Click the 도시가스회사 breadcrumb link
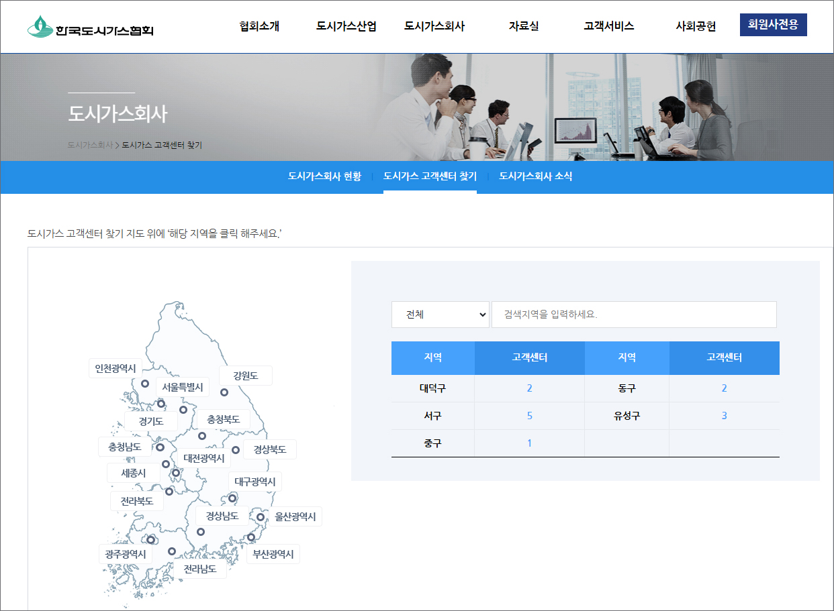This screenshot has height=611, width=834. tap(90, 145)
